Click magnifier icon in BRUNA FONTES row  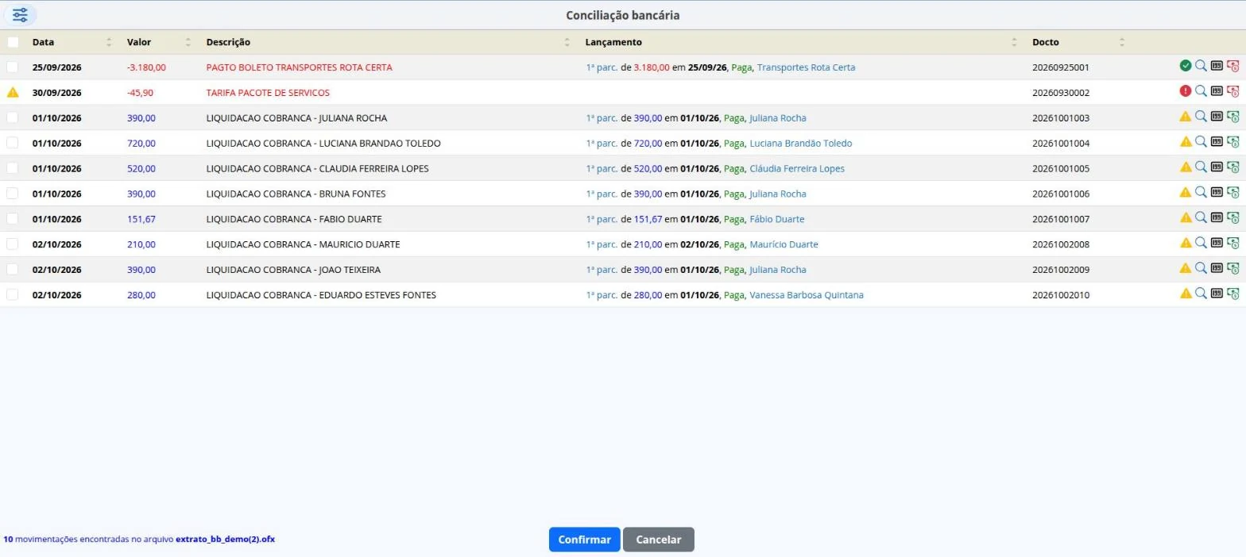[1201, 193]
